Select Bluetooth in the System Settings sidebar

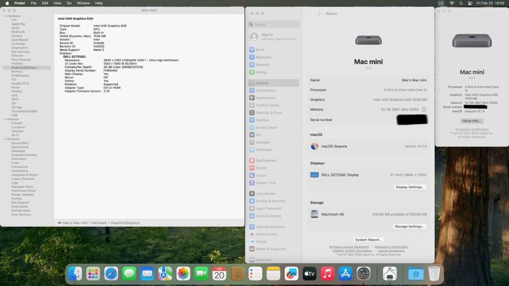pos(263,57)
